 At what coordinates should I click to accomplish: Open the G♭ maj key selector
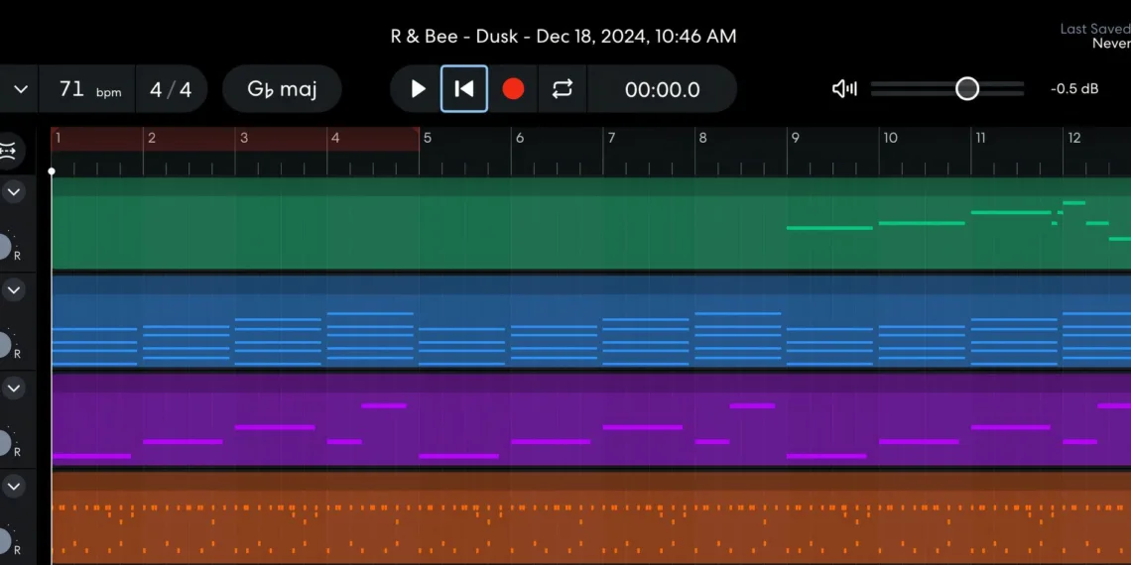coord(282,89)
